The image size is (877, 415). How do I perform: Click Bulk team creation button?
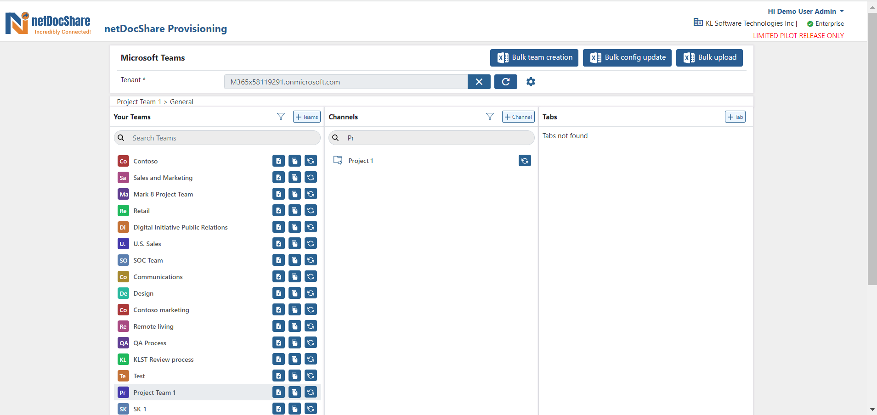(534, 58)
